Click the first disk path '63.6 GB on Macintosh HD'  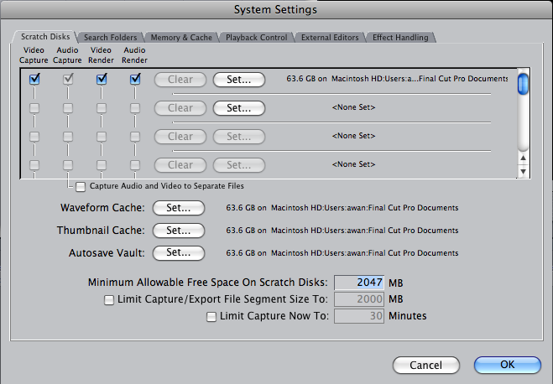tap(397, 79)
